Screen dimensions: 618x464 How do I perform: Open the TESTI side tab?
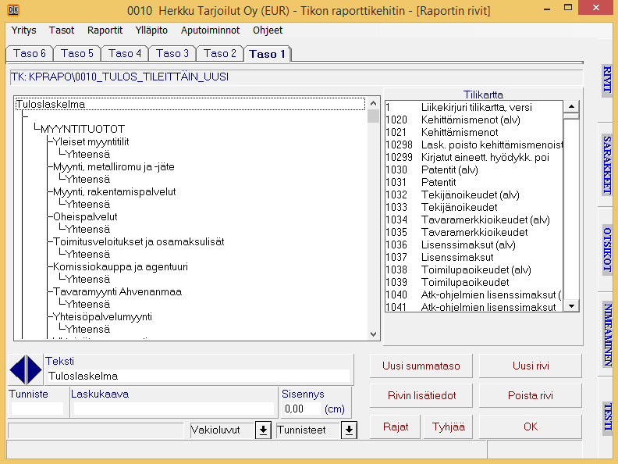(607, 417)
